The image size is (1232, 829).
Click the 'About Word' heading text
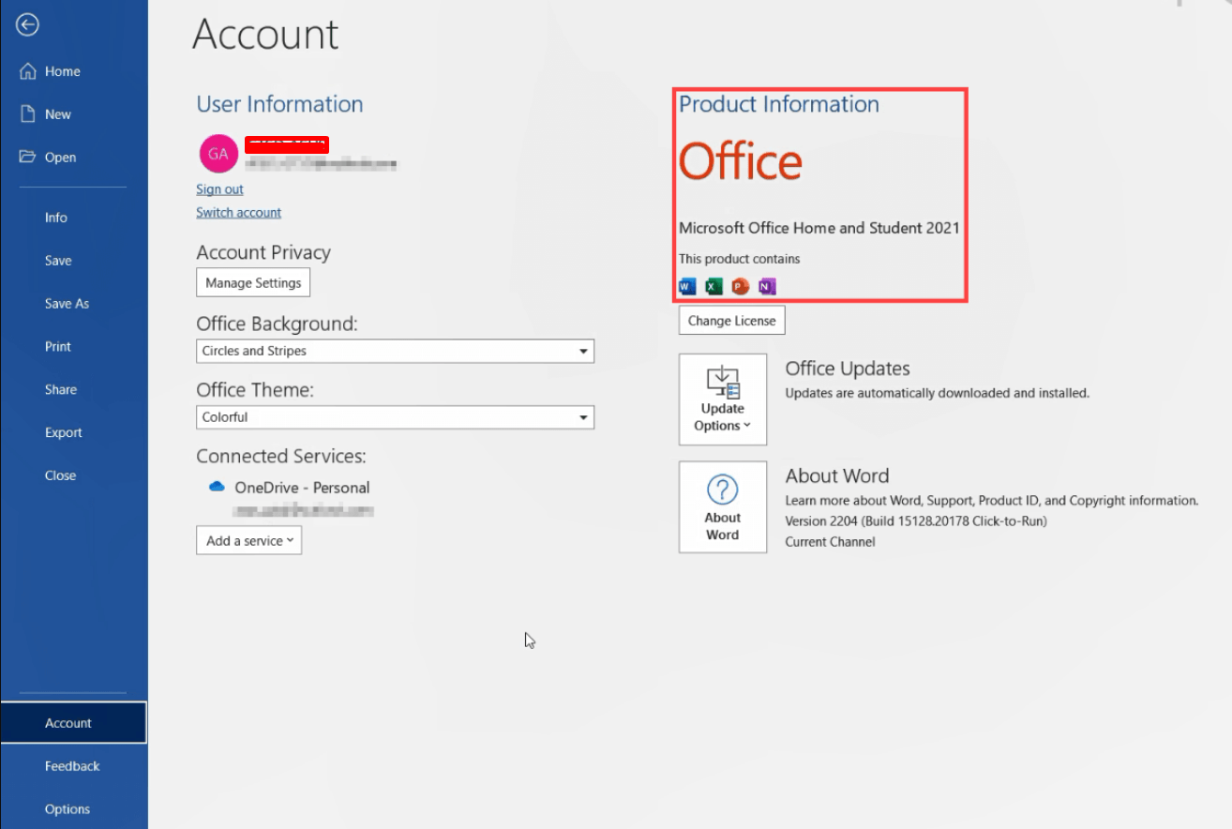pyautogui.click(x=837, y=475)
